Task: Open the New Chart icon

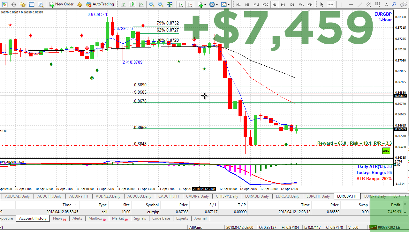Action: pyautogui.click(x=5, y=4)
